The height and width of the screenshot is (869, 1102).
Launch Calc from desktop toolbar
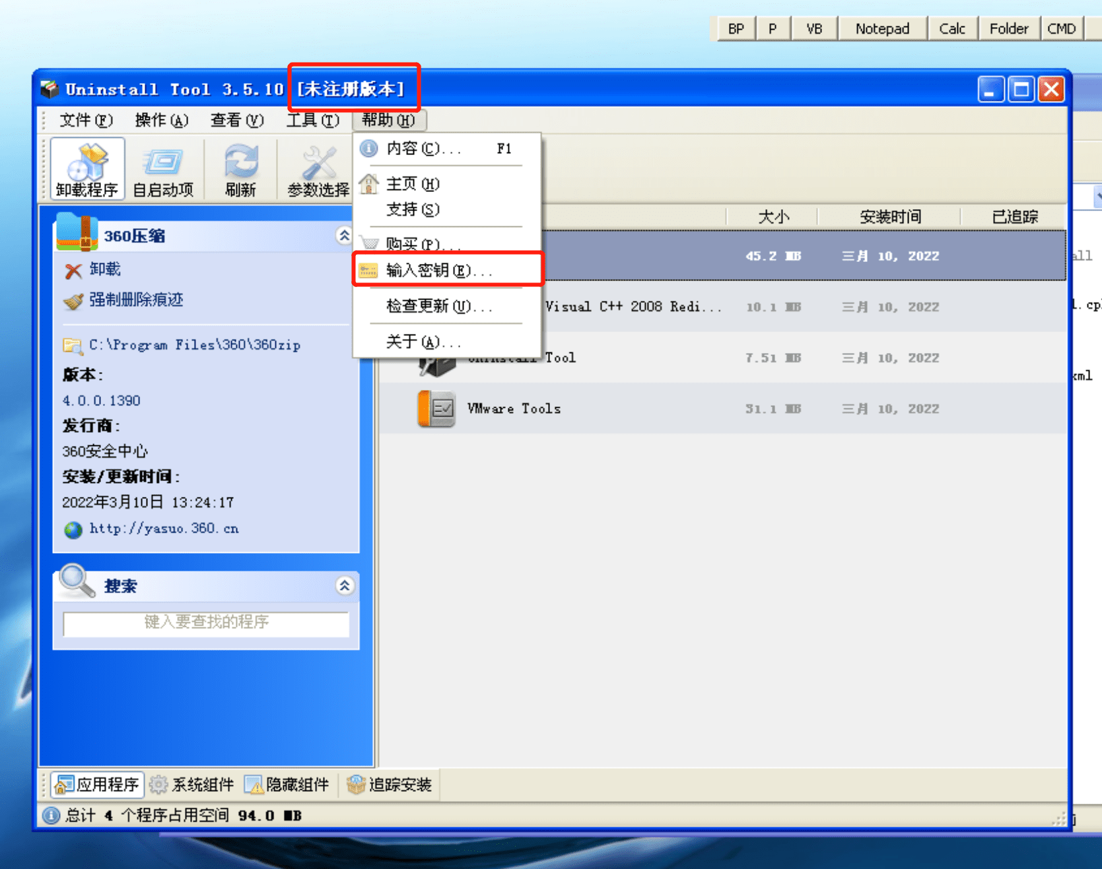(952, 29)
